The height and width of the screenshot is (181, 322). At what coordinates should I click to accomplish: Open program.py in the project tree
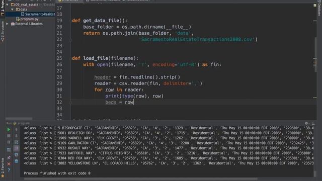coord(29,19)
